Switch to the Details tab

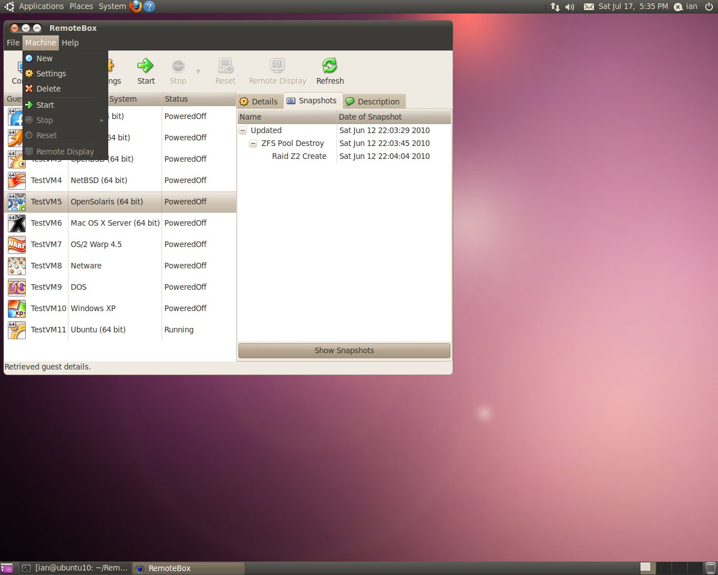coord(259,102)
